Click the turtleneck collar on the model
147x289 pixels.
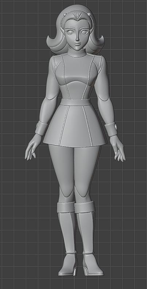tap(77, 52)
